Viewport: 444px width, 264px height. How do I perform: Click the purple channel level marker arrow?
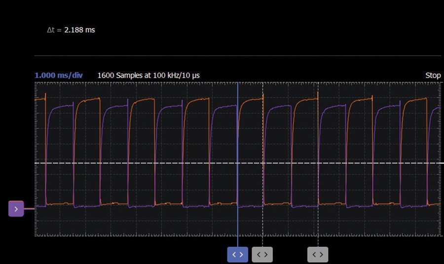point(16,209)
